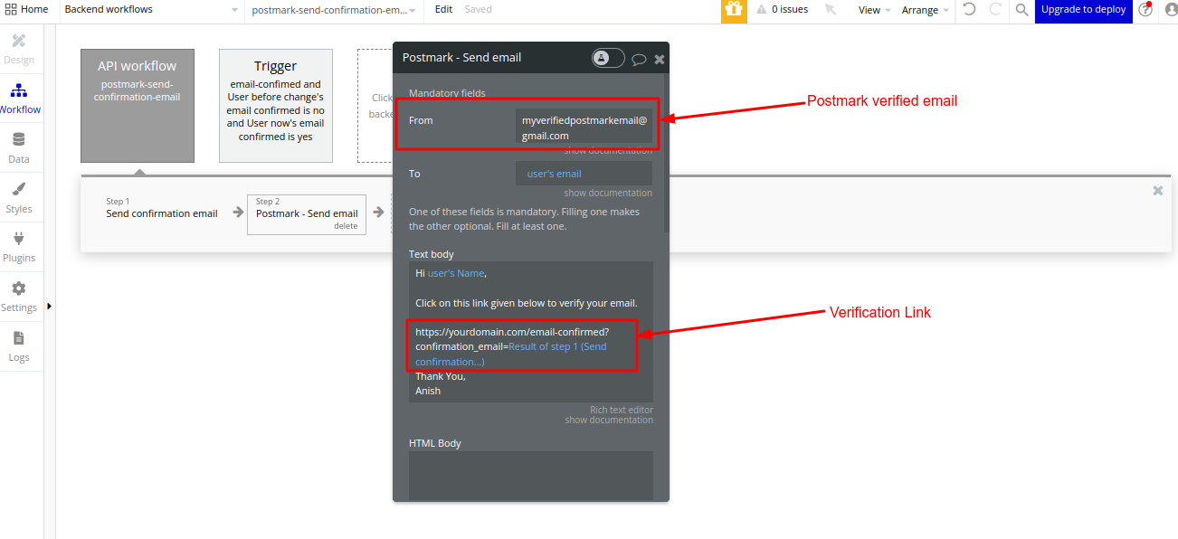Open the Data tab
Viewport: 1178px width, 539px height.
pyautogui.click(x=19, y=147)
